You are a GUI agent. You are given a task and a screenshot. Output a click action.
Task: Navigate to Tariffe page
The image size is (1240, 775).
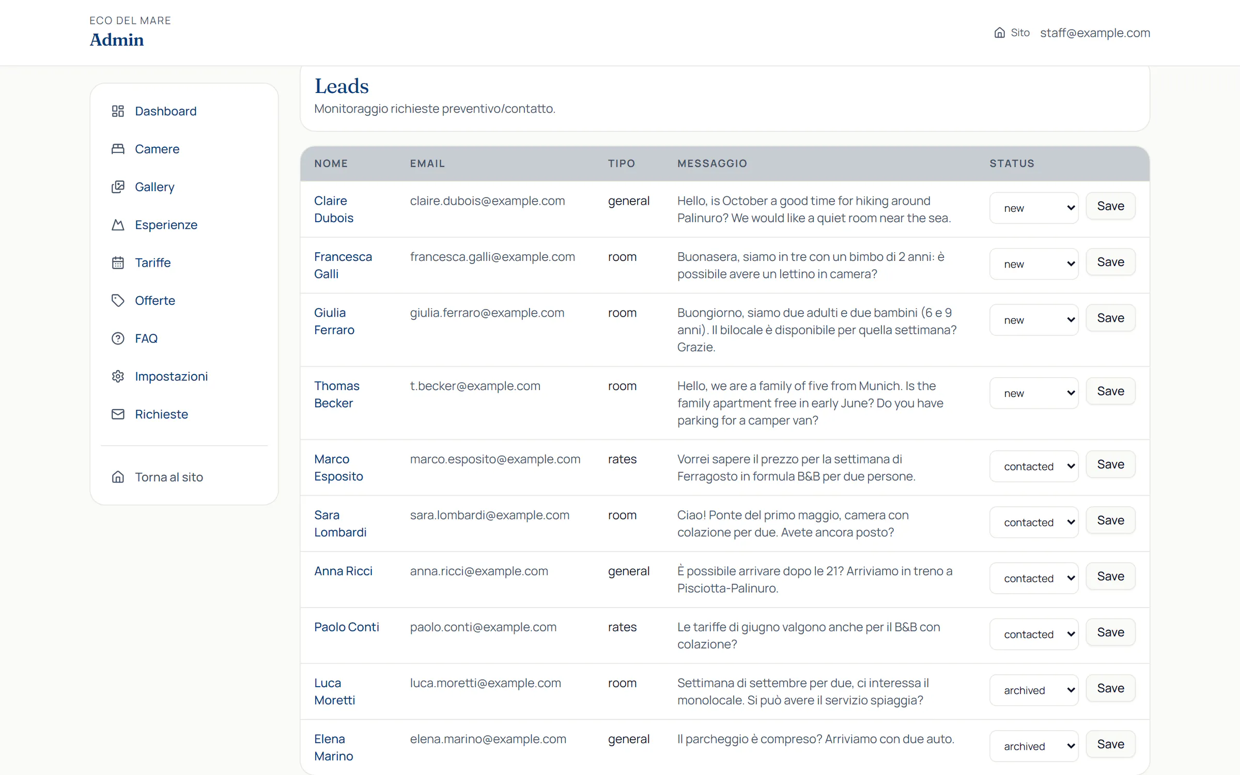pos(184,262)
